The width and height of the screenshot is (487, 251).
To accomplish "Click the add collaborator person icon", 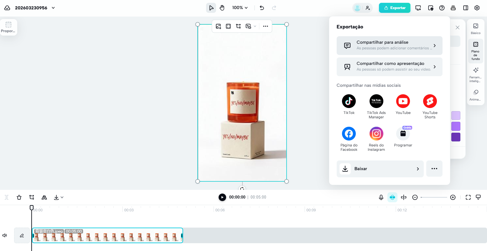I will click(x=368, y=8).
